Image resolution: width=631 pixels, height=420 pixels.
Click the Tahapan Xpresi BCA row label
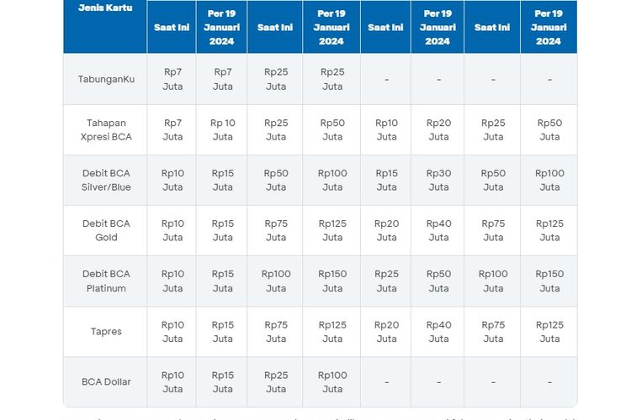(x=105, y=129)
